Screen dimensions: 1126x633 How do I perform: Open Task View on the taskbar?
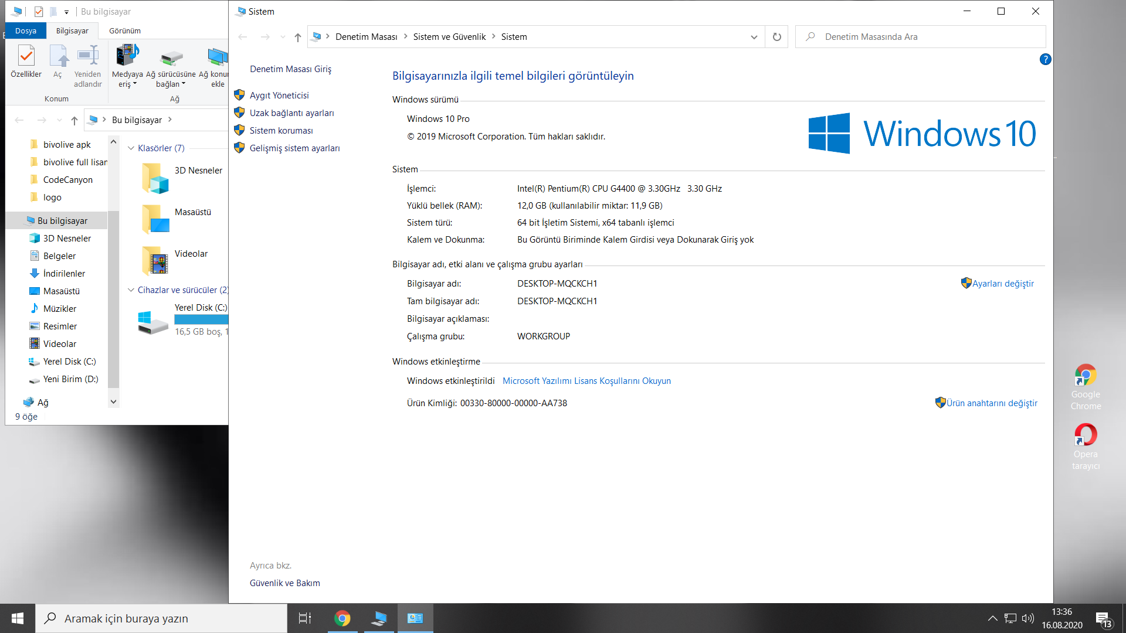pos(305,618)
